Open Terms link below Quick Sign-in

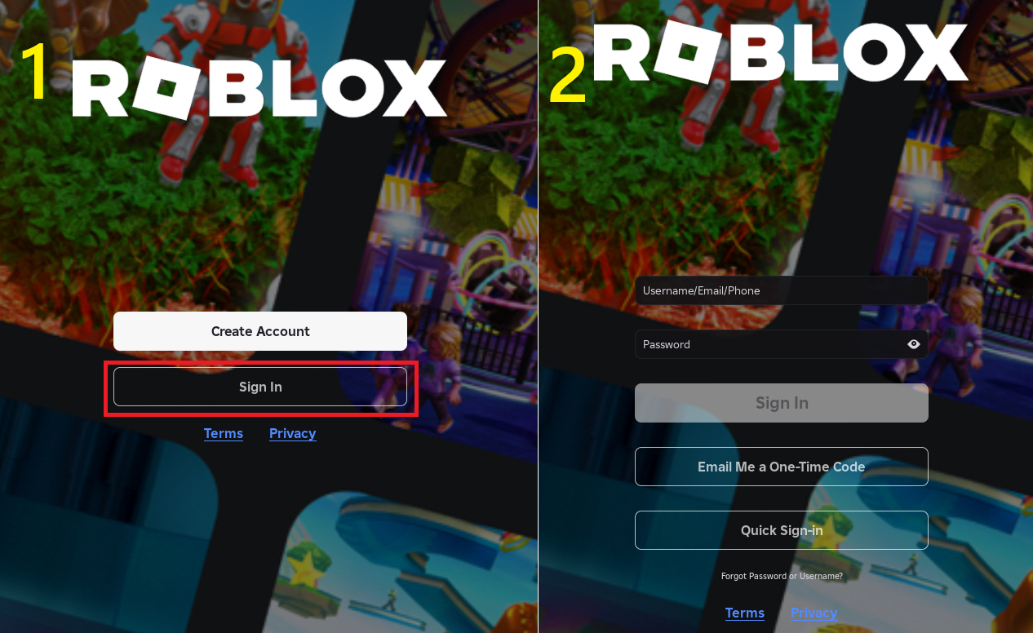[x=745, y=613]
